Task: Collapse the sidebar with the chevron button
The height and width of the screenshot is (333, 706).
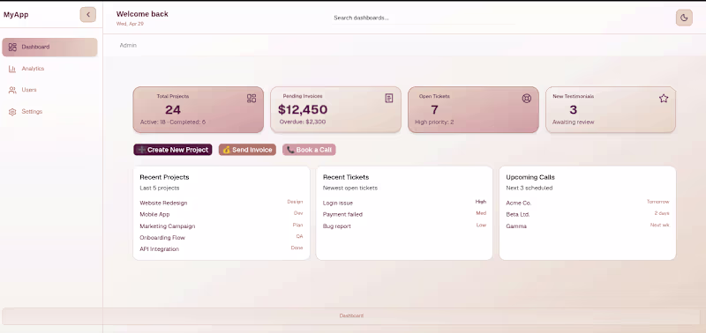Action: tap(87, 15)
